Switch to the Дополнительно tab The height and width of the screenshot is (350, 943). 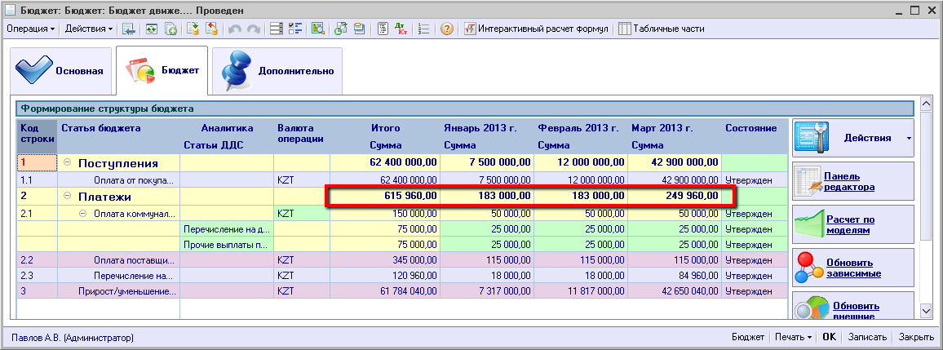click(277, 71)
